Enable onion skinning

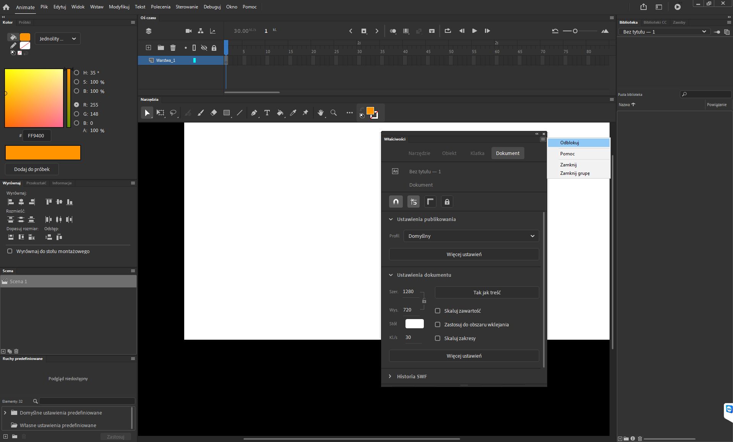(x=393, y=31)
